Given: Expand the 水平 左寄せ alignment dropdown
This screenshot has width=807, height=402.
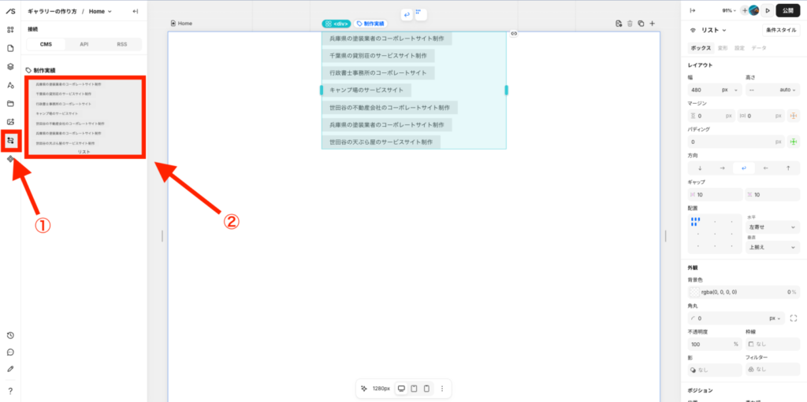Looking at the screenshot, I should [x=766, y=227].
